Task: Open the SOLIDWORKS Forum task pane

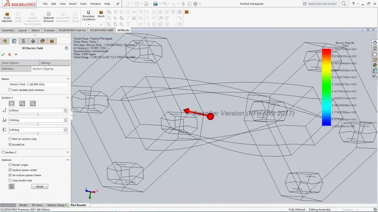Action: 375,77
